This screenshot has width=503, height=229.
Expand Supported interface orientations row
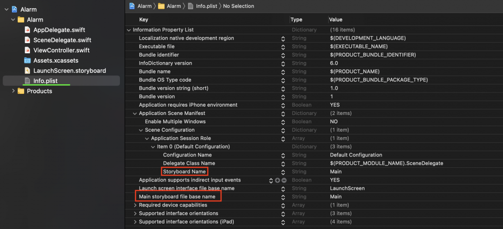pos(135,213)
